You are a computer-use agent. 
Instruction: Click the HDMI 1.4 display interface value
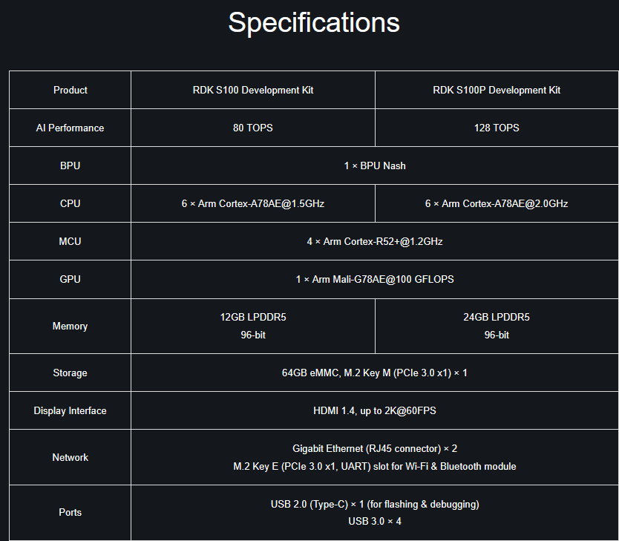tap(375, 410)
